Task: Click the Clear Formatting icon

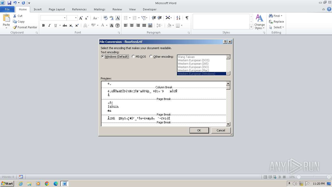Action: (x=106, y=18)
